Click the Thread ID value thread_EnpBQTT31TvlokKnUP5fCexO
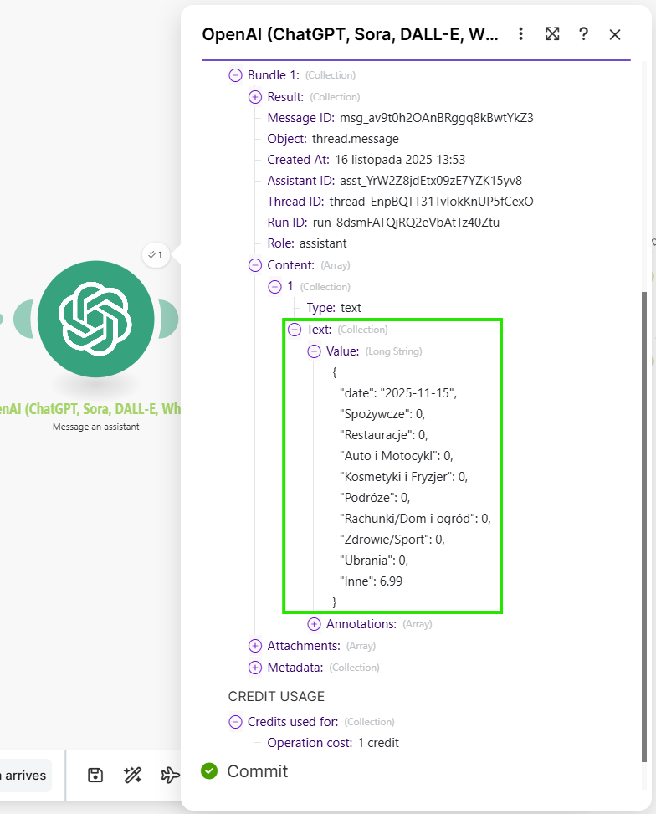Image resolution: width=656 pixels, height=814 pixels. (x=431, y=202)
